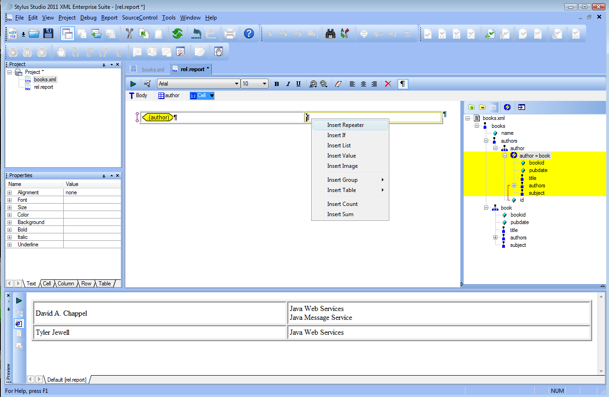Toggle Bold formatting button
Image resolution: width=609 pixels, height=397 pixels.
[x=277, y=84]
